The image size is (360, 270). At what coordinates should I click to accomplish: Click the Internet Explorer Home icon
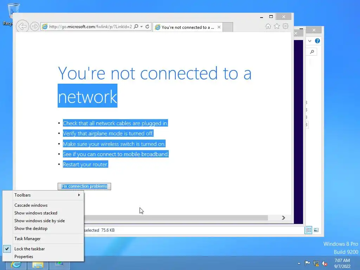(x=268, y=26)
